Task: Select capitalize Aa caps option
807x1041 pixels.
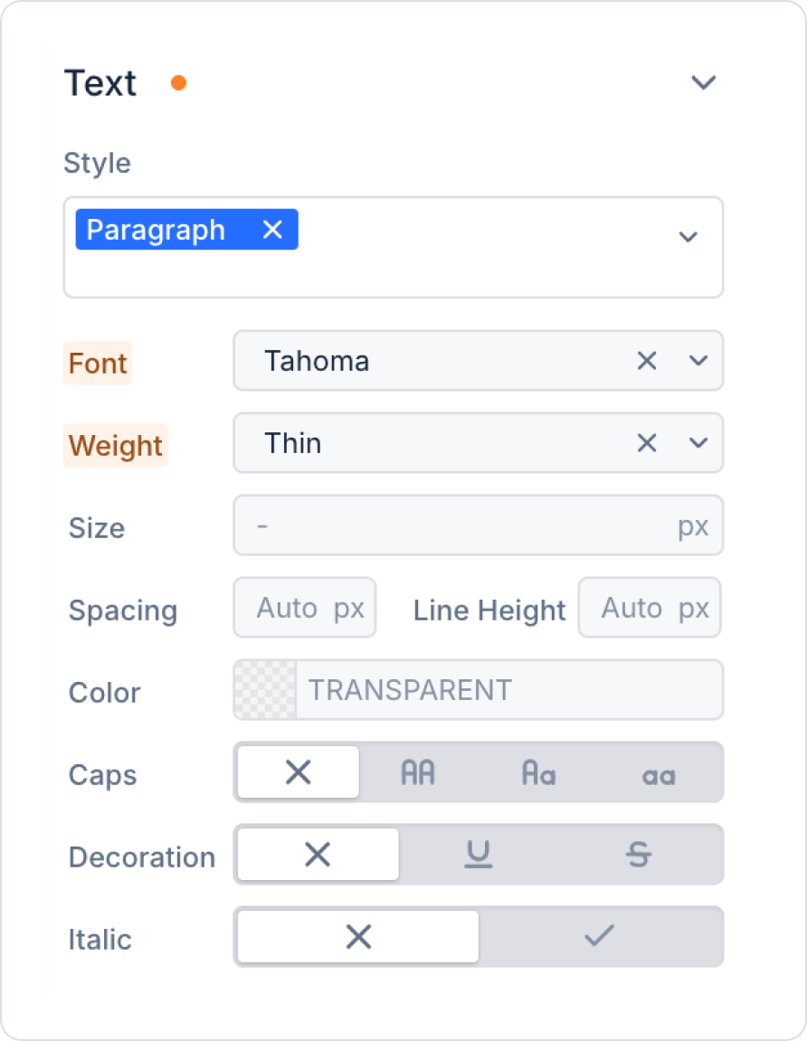Action: pyautogui.click(x=538, y=772)
